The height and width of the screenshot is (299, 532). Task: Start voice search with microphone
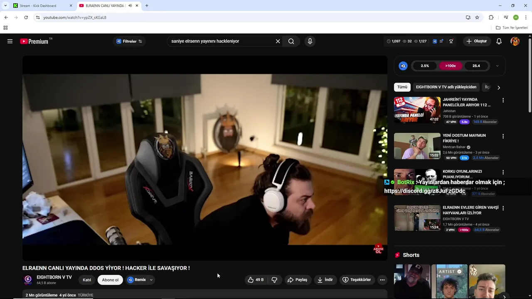(310, 41)
